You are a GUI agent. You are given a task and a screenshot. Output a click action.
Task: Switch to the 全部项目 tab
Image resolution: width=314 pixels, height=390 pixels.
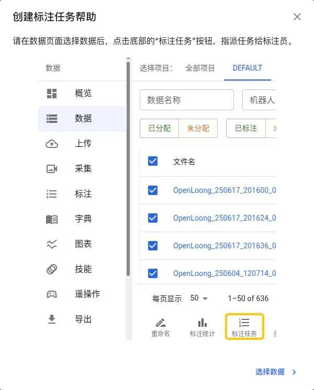pyautogui.click(x=200, y=68)
